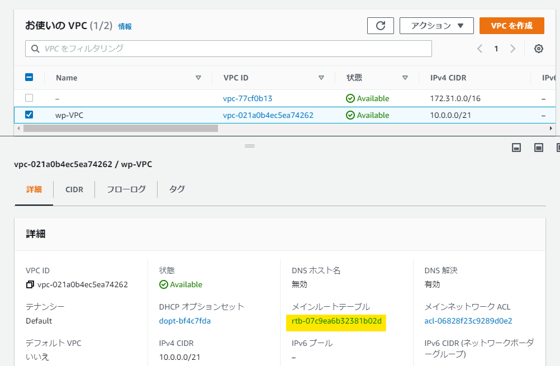
Task: Switch to the 詳細 tab
Action: click(x=34, y=189)
